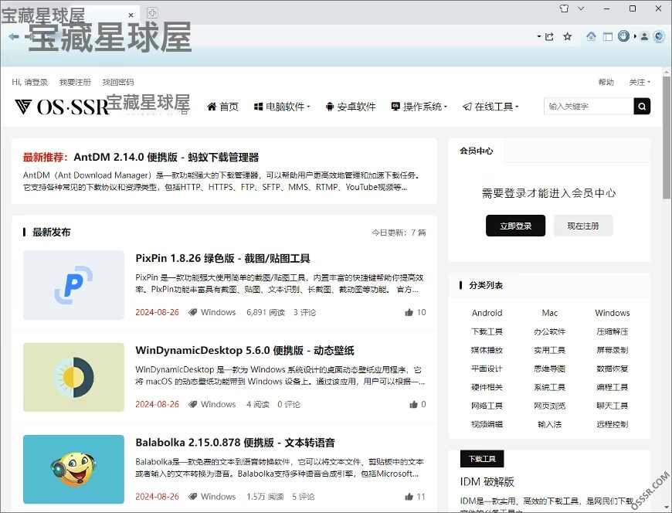672x513 pixels.
Task: Click the 输入关键字 search field
Action: pos(589,107)
